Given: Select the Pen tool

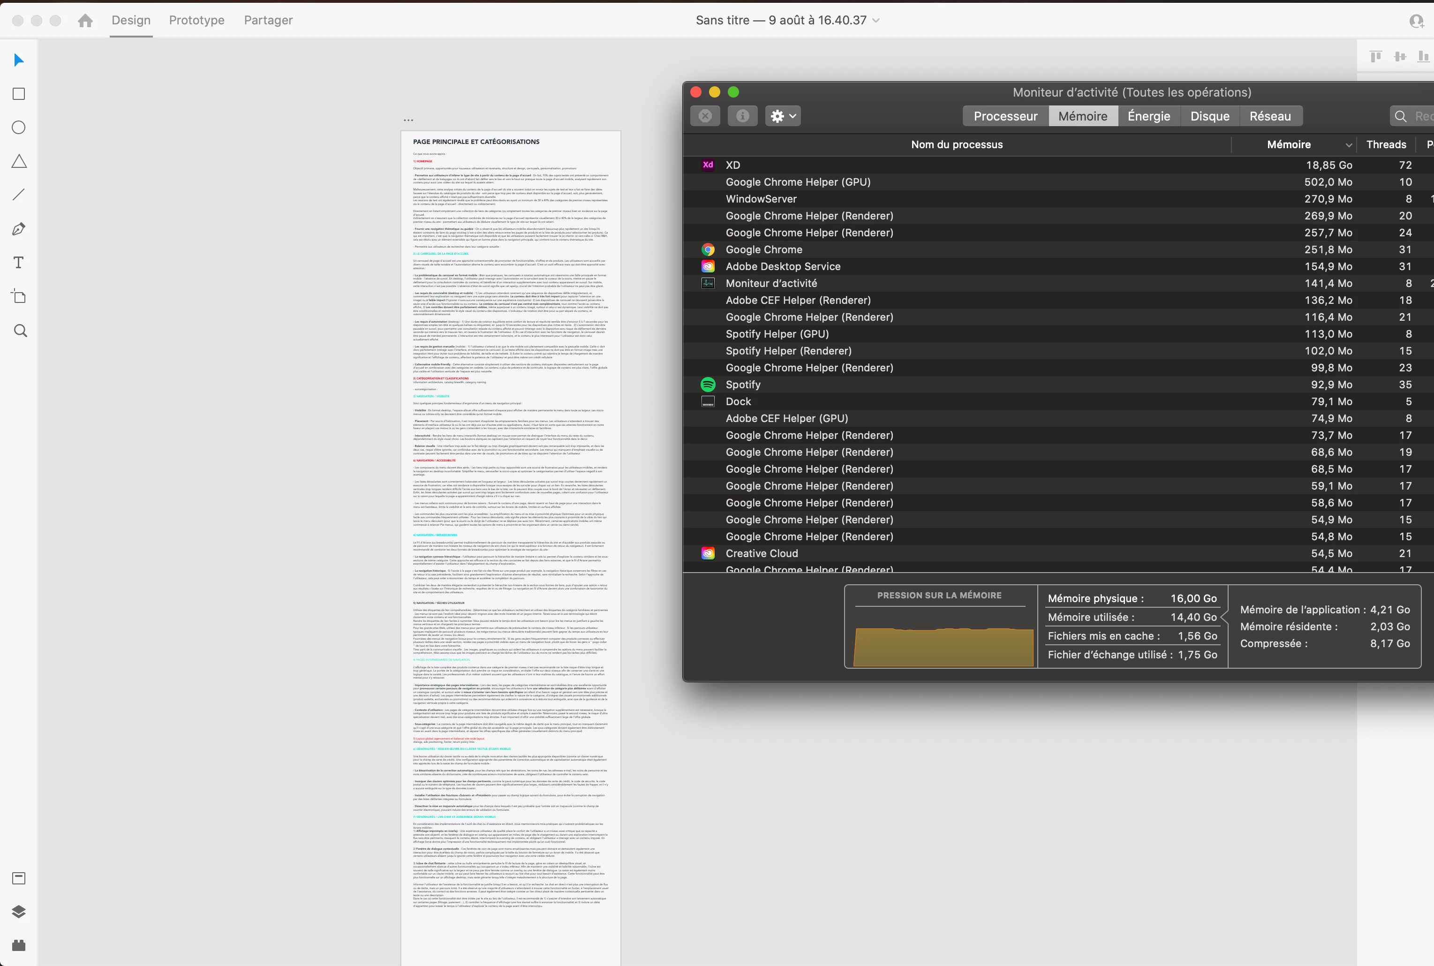Looking at the screenshot, I should coord(19,229).
